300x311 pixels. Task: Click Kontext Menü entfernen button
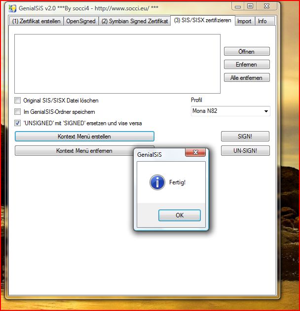pyautogui.click(x=75, y=151)
